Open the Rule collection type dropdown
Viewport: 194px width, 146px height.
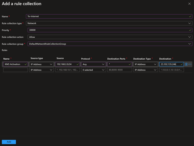click(109, 23)
